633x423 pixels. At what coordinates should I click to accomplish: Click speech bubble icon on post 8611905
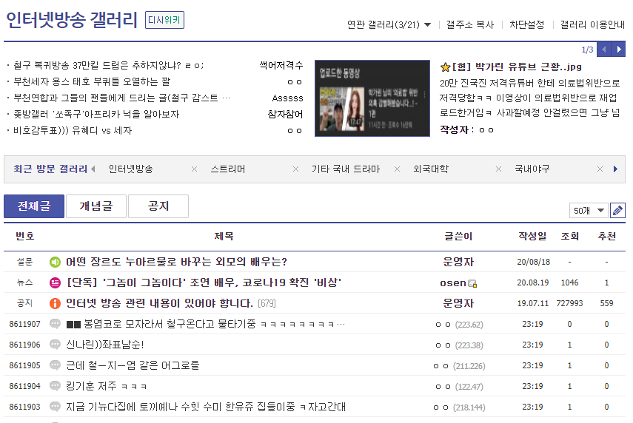point(55,365)
